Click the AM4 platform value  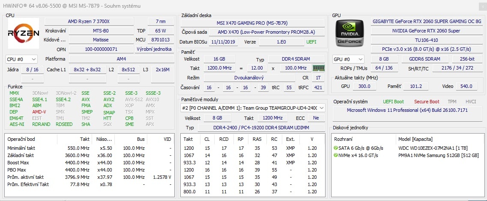tap(121, 59)
